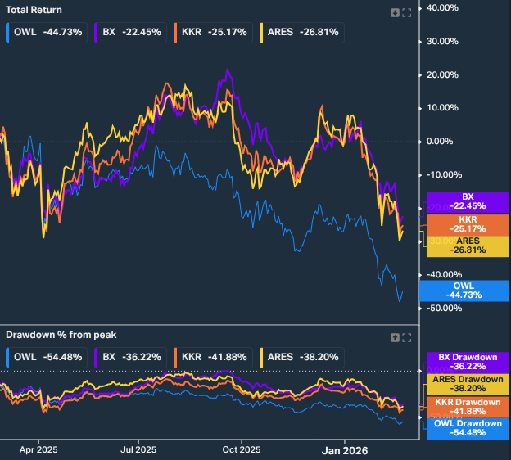Move the Drawdown pane up
Screen dimensions: 511x460
pos(395,336)
